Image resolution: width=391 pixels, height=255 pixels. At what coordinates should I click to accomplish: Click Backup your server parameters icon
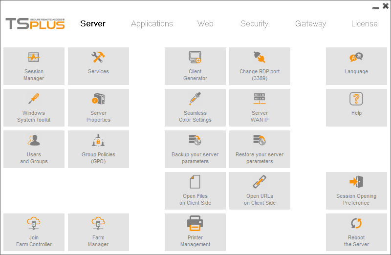point(195,140)
